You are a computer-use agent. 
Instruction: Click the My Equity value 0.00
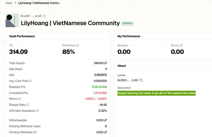coord(124,52)
